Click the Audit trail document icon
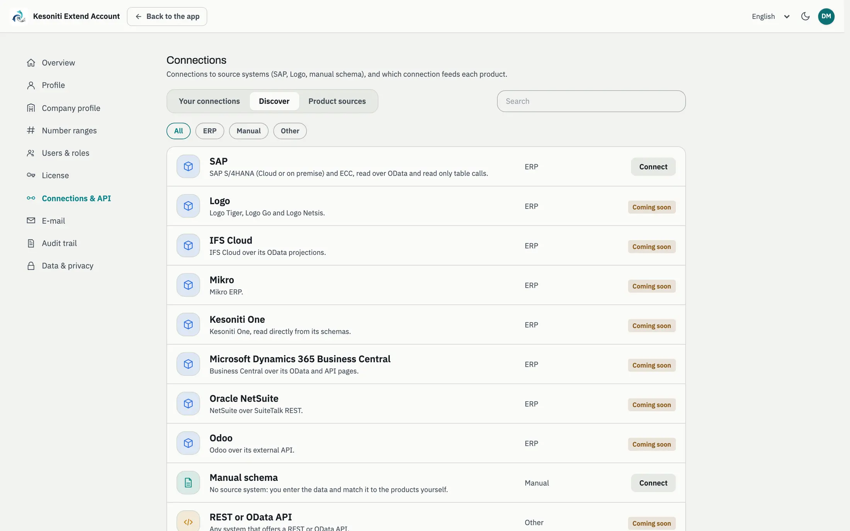This screenshot has height=531, width=850. [31, 243]
